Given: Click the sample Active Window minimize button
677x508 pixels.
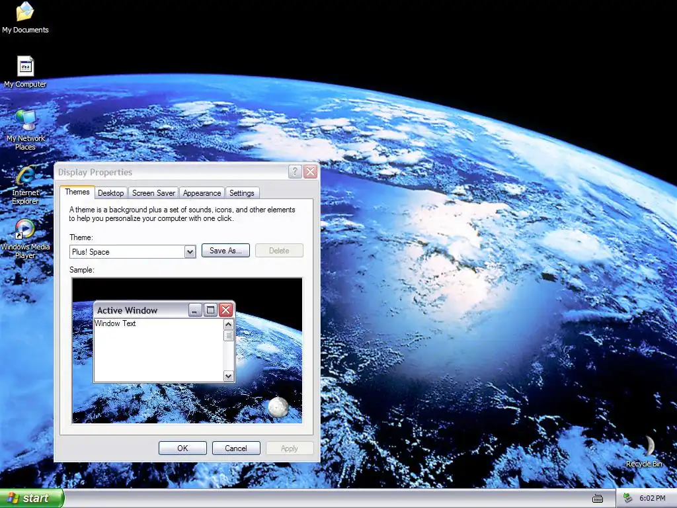Looking at the screenshot, I should [x=195, y=310].
